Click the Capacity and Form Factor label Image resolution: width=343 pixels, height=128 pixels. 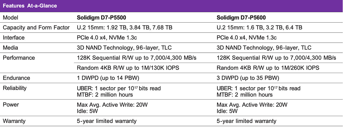tap(36, 28)
